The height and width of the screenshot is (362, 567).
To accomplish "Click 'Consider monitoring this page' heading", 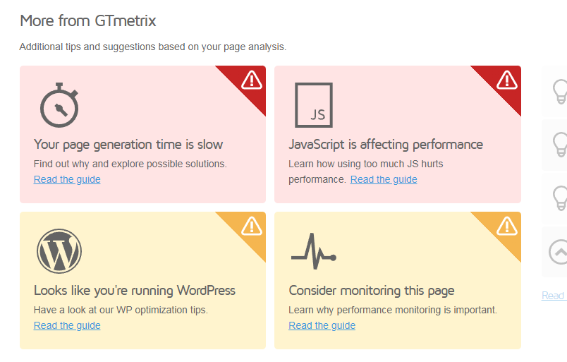I will pyautogui.click(x=372, y=291).
